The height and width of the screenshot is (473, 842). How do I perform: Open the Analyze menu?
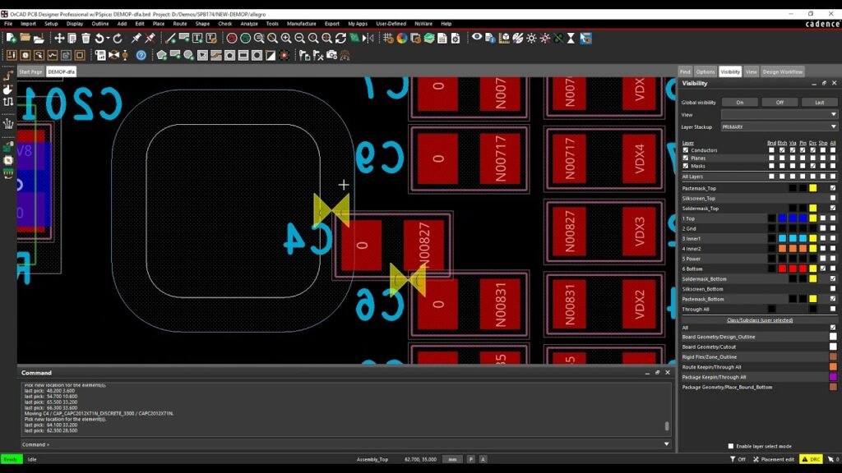coord(248,24)
